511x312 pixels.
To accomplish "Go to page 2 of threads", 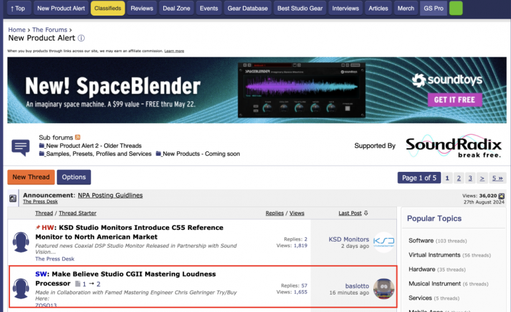I will point(459,178).
